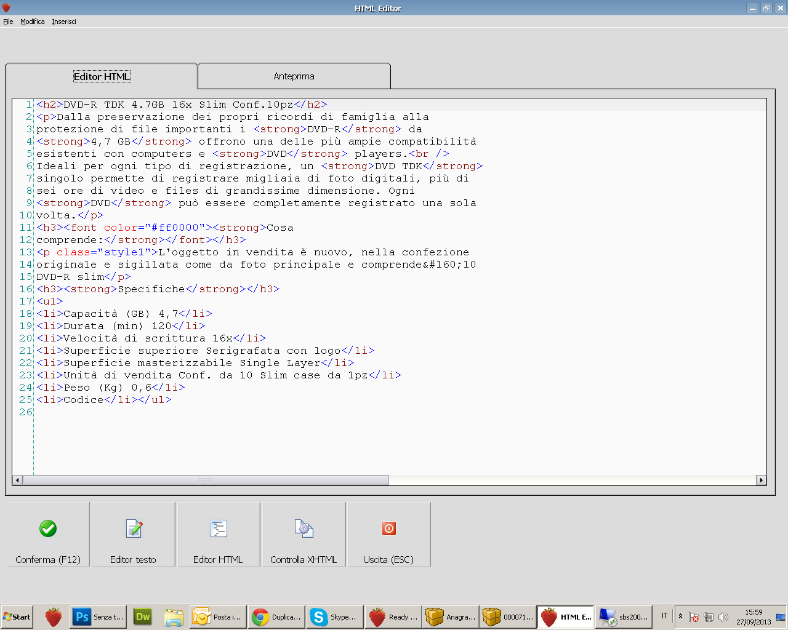
Task: Click the red Uscita power icon
Action: pos(388,528)
